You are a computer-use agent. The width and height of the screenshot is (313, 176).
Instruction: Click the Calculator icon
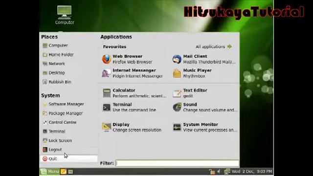[107, 93]
